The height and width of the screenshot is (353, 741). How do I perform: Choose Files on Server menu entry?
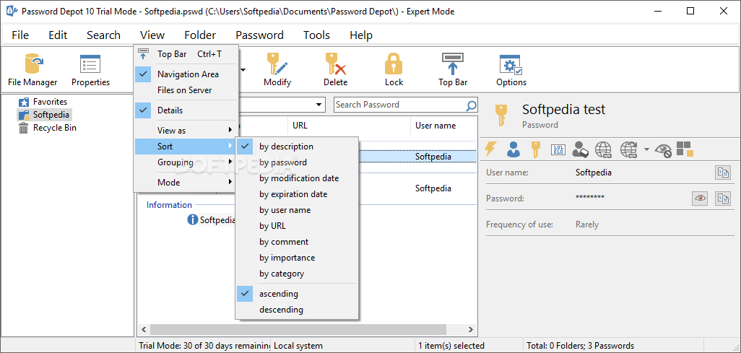(185, 90)
